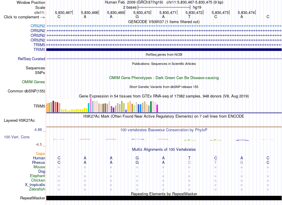Click '100 vertebrates Basewise Conservation by PhyloP' title
The image size is (282, 205).
click(164, 130)
